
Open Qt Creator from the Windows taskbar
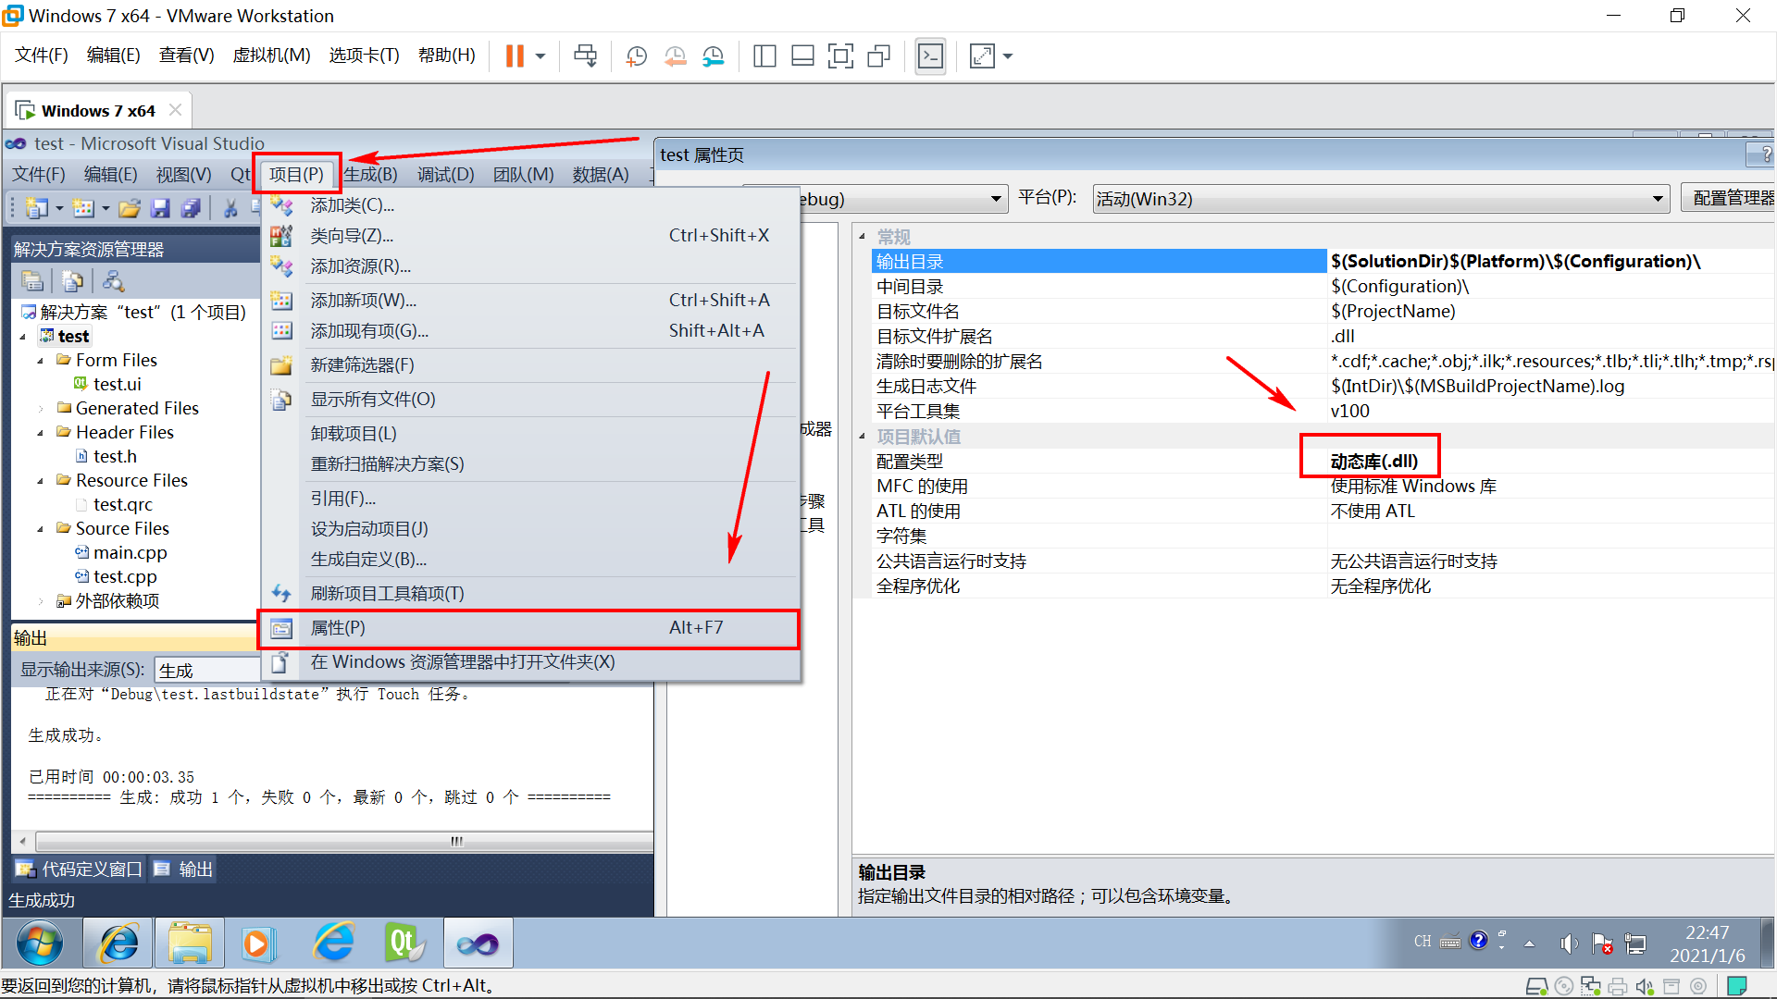pos(404,943)
